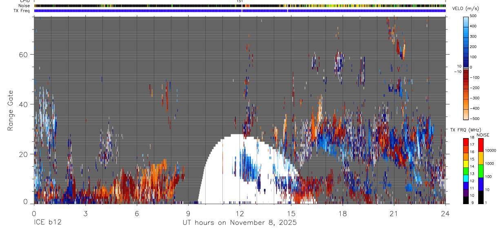Viewport: 501px width, 231px height.
Task: Click the '-500' velocity scale label
Action: click(474, 119)
